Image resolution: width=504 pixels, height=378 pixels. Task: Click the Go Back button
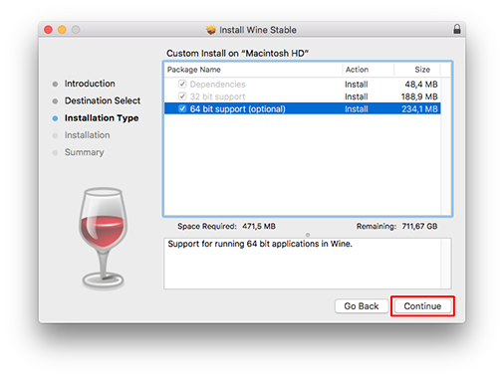point(362,306)
